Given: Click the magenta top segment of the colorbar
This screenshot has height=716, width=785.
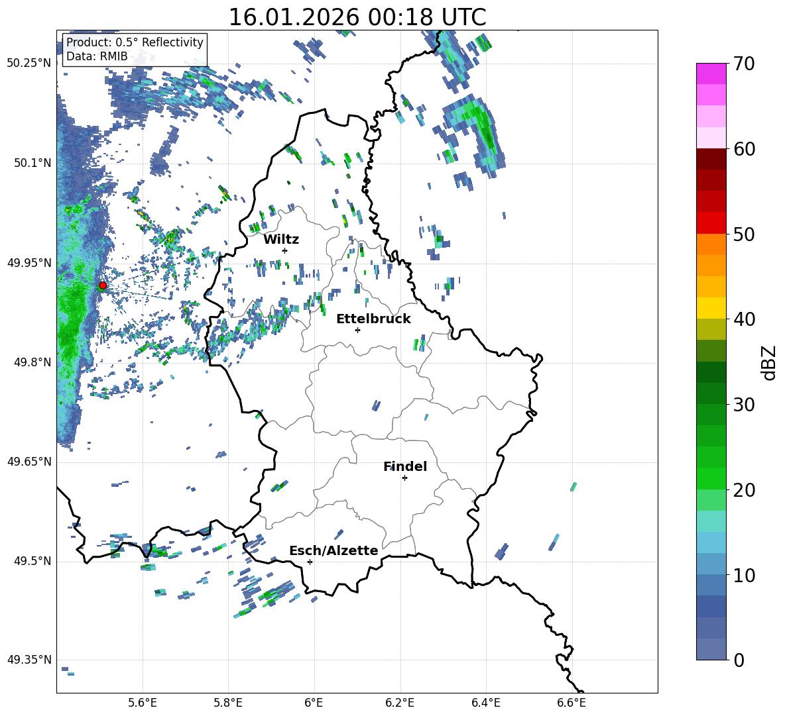Looking at the screenshot, I should click(711, 74).
